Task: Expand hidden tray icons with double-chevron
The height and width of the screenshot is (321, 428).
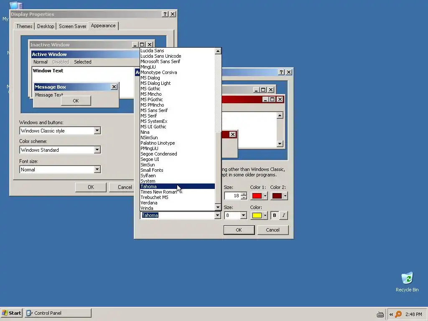Action: pos(391,314)
